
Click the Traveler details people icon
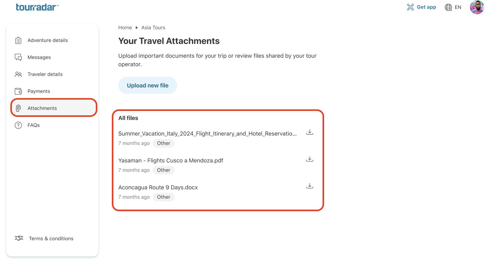pos(18,74)
